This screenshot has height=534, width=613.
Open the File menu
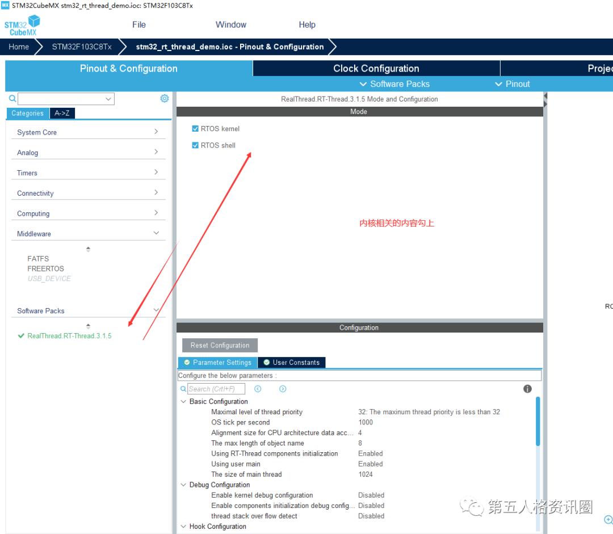point(139,24)
